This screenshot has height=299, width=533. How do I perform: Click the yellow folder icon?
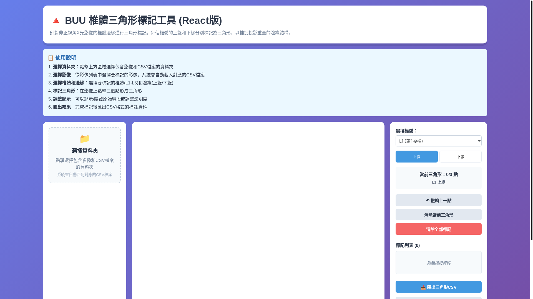point(85,139)
